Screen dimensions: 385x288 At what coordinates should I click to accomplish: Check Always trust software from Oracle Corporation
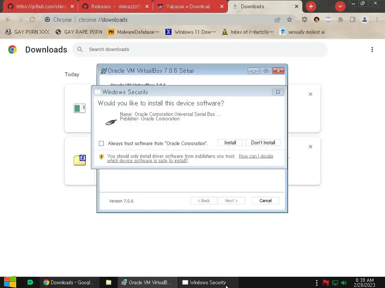101,143
